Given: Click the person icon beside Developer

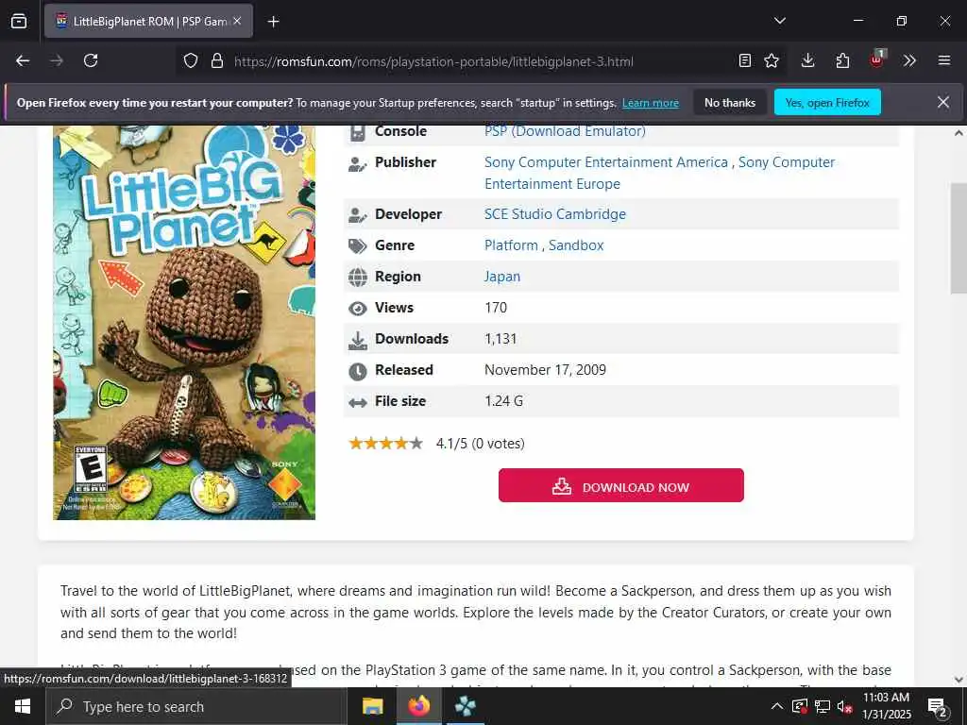Looking at the screenshot, I should click(358, 215).
